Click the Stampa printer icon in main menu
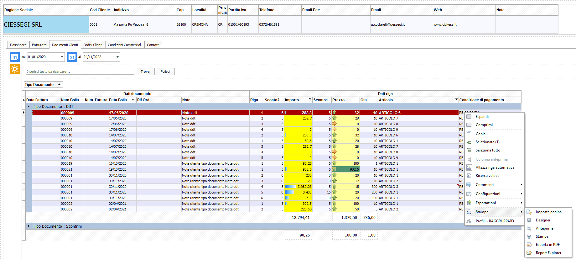This screenshot has width=576, height=260. [469, 212]
